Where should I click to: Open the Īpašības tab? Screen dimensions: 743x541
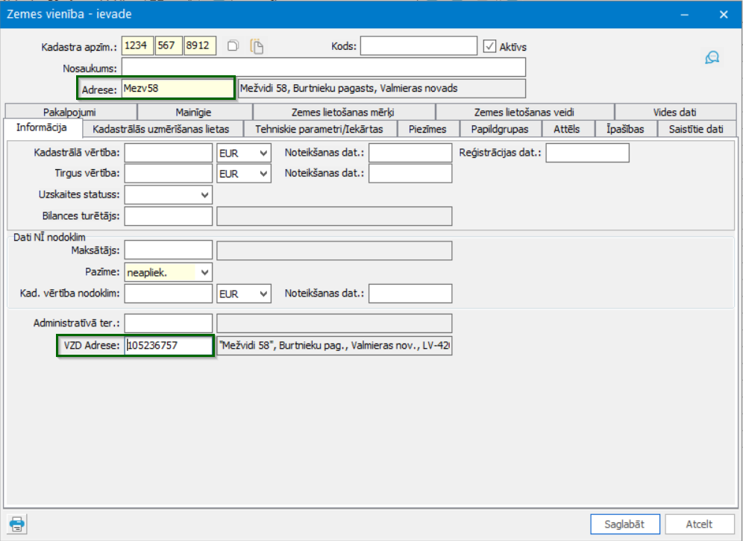click(625, 129)
